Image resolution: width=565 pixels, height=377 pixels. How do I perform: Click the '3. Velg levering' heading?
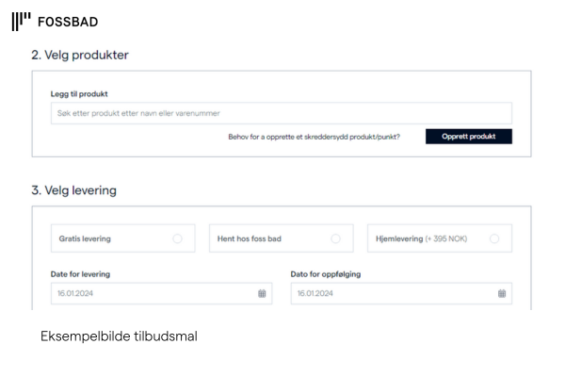click(73, 190)
